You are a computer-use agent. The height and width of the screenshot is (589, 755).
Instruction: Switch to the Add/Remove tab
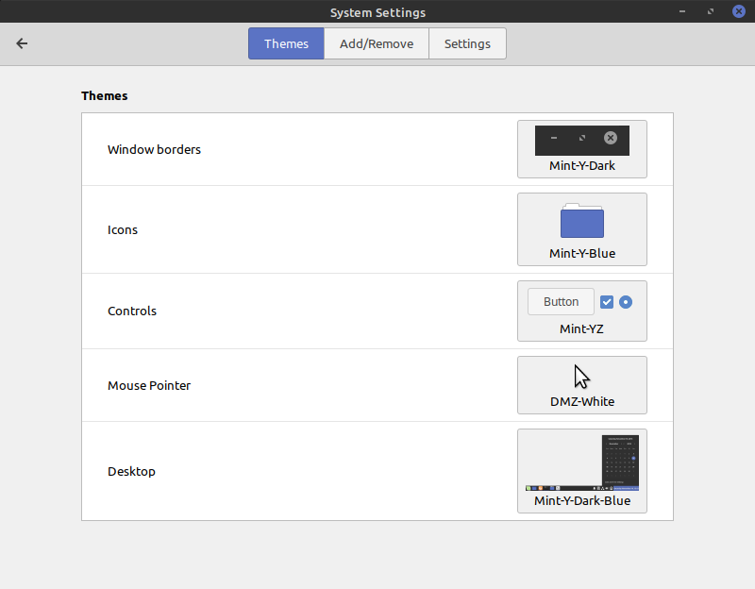(x=376, y=43)
